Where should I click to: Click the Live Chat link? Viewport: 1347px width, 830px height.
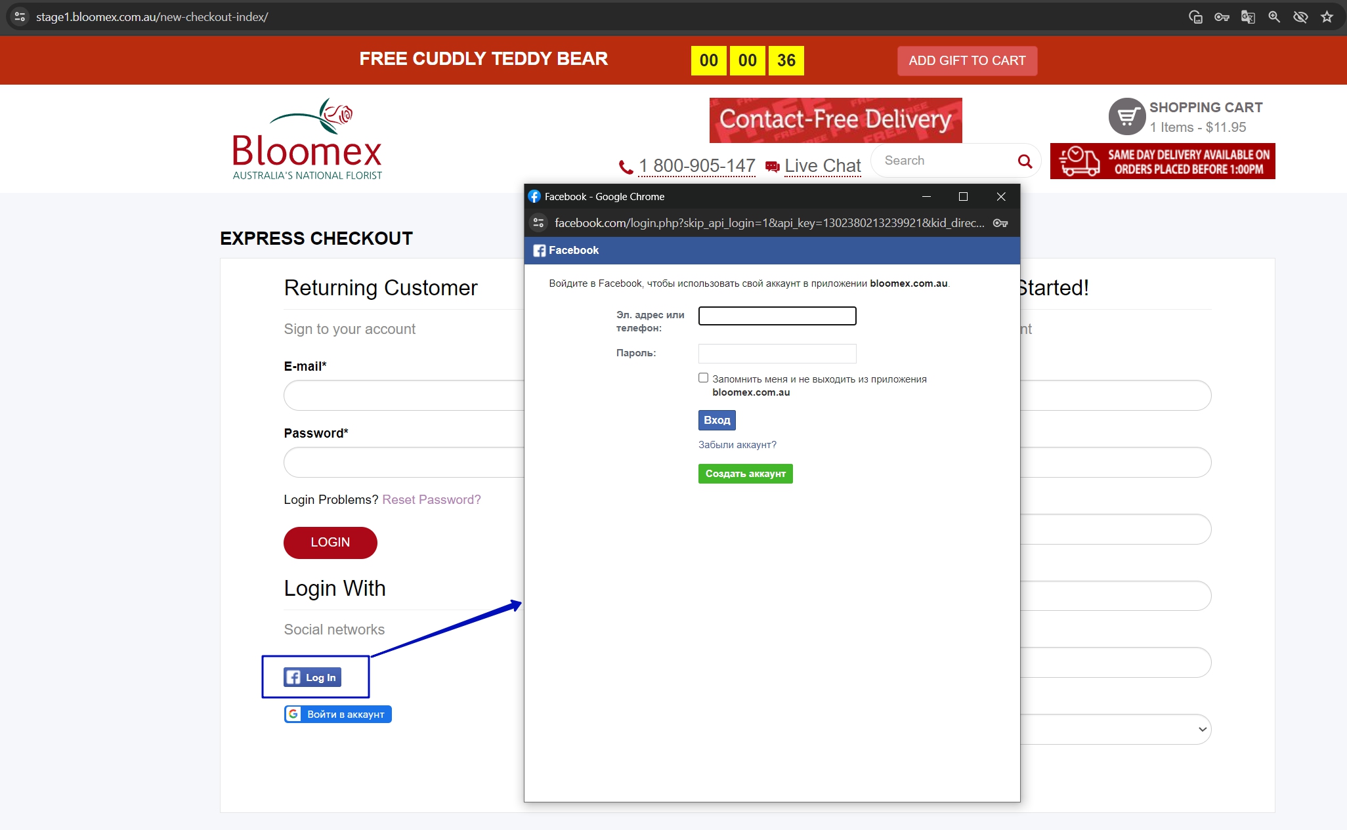(x=823, y=166)
